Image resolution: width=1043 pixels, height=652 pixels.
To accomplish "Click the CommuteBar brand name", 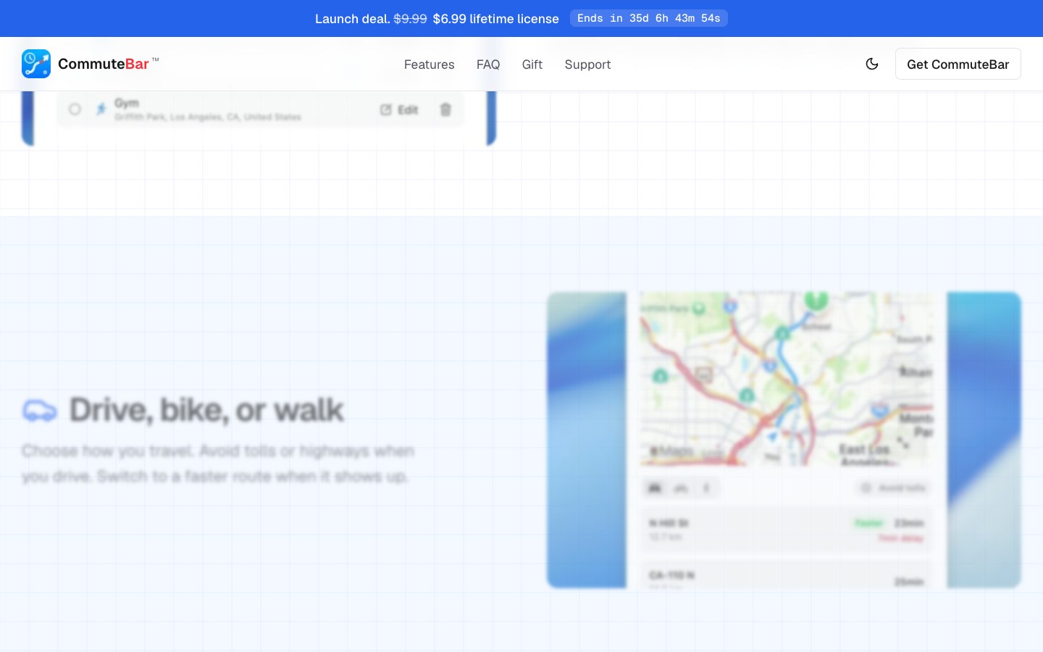I will 104,64.
